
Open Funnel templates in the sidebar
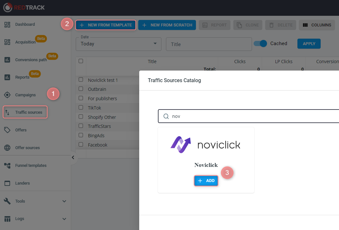coord(31,165)
